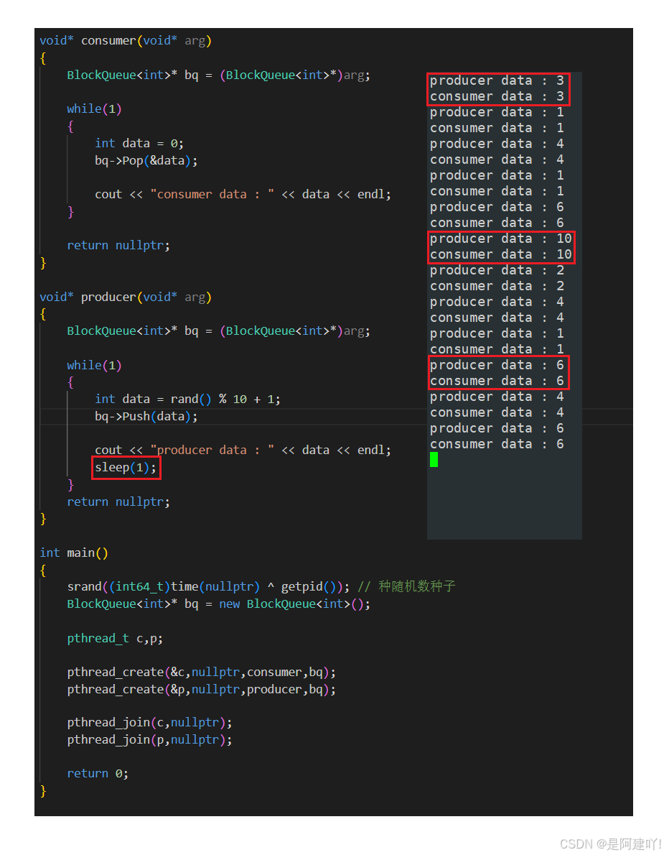The image size is (664, 855).
Task: Click the 'int data = 0;' line
Action: 139,144
